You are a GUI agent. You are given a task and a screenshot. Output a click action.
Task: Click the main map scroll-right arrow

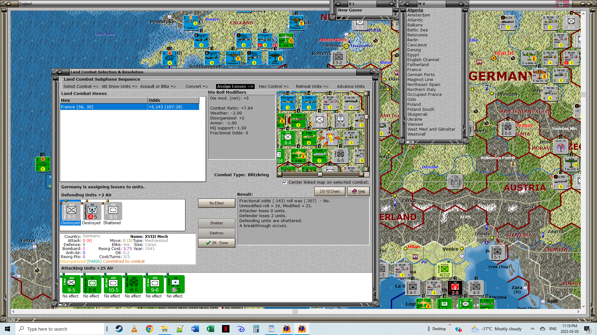[x=578, y=311]
